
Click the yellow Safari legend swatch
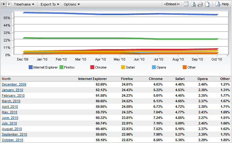[x=123, y=67]
